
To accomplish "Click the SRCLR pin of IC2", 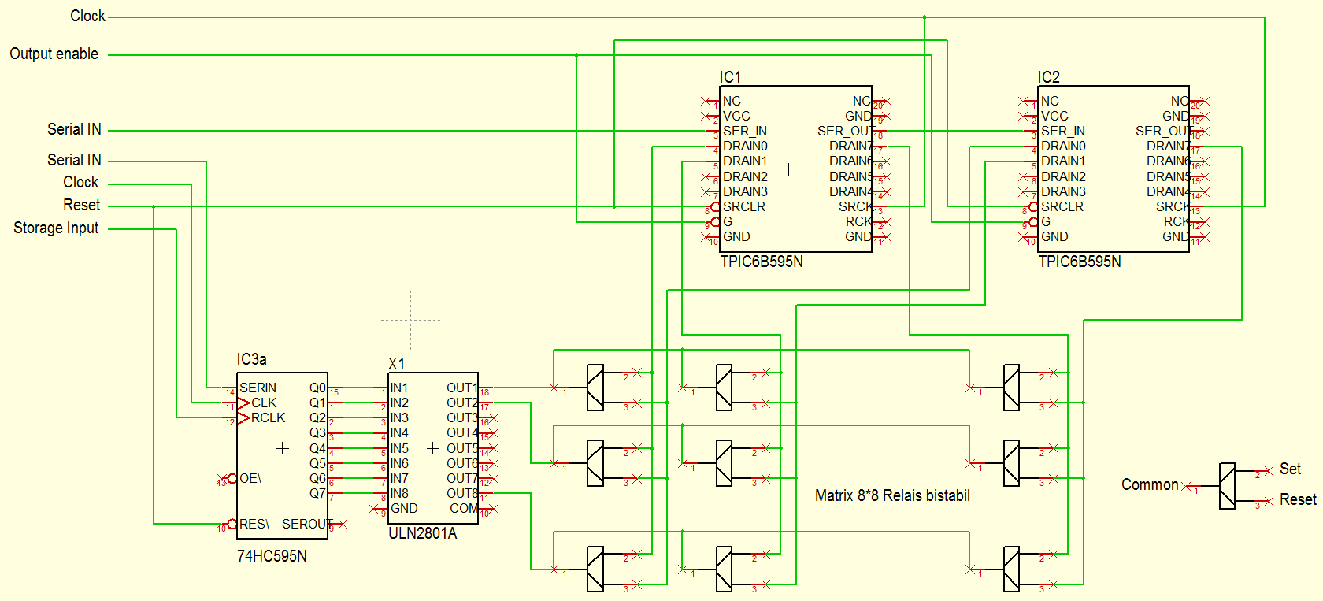I will 1062,206.
